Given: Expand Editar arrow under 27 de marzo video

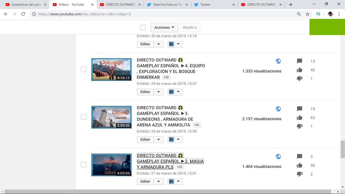Looking at the screenshot, I should click(x=158, y=182).
